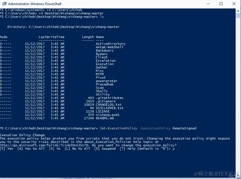Screen dimensions: 241x179
Task: Click the [S] Suspend option
Action: point(105,149)
